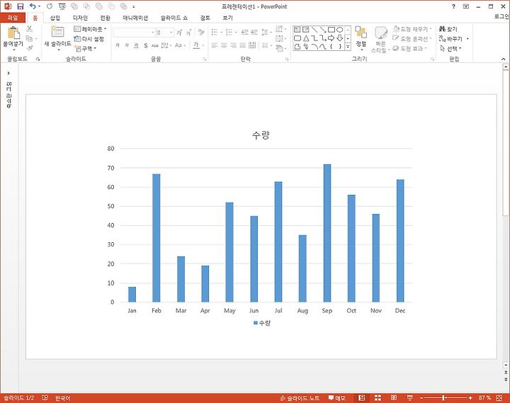Increase font size with larger 가 icon
Screen dimensions: 510x403
[x=179, y=33]
